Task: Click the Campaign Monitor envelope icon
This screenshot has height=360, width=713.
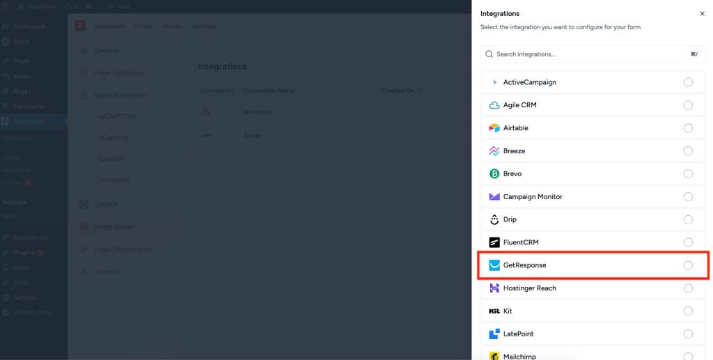Action: coord(494,197)
